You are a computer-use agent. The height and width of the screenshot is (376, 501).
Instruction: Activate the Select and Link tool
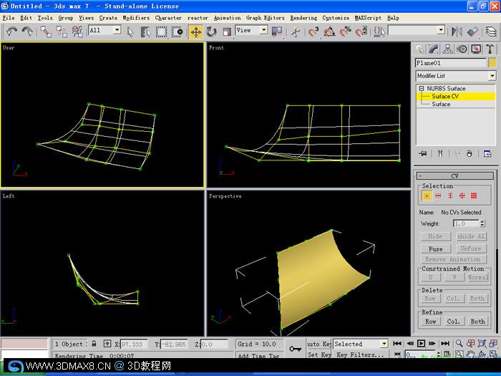46,32
